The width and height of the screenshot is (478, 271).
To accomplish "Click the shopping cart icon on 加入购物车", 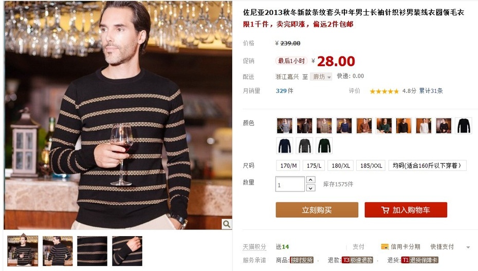I will pyautogui.click(x=385, y=210).
